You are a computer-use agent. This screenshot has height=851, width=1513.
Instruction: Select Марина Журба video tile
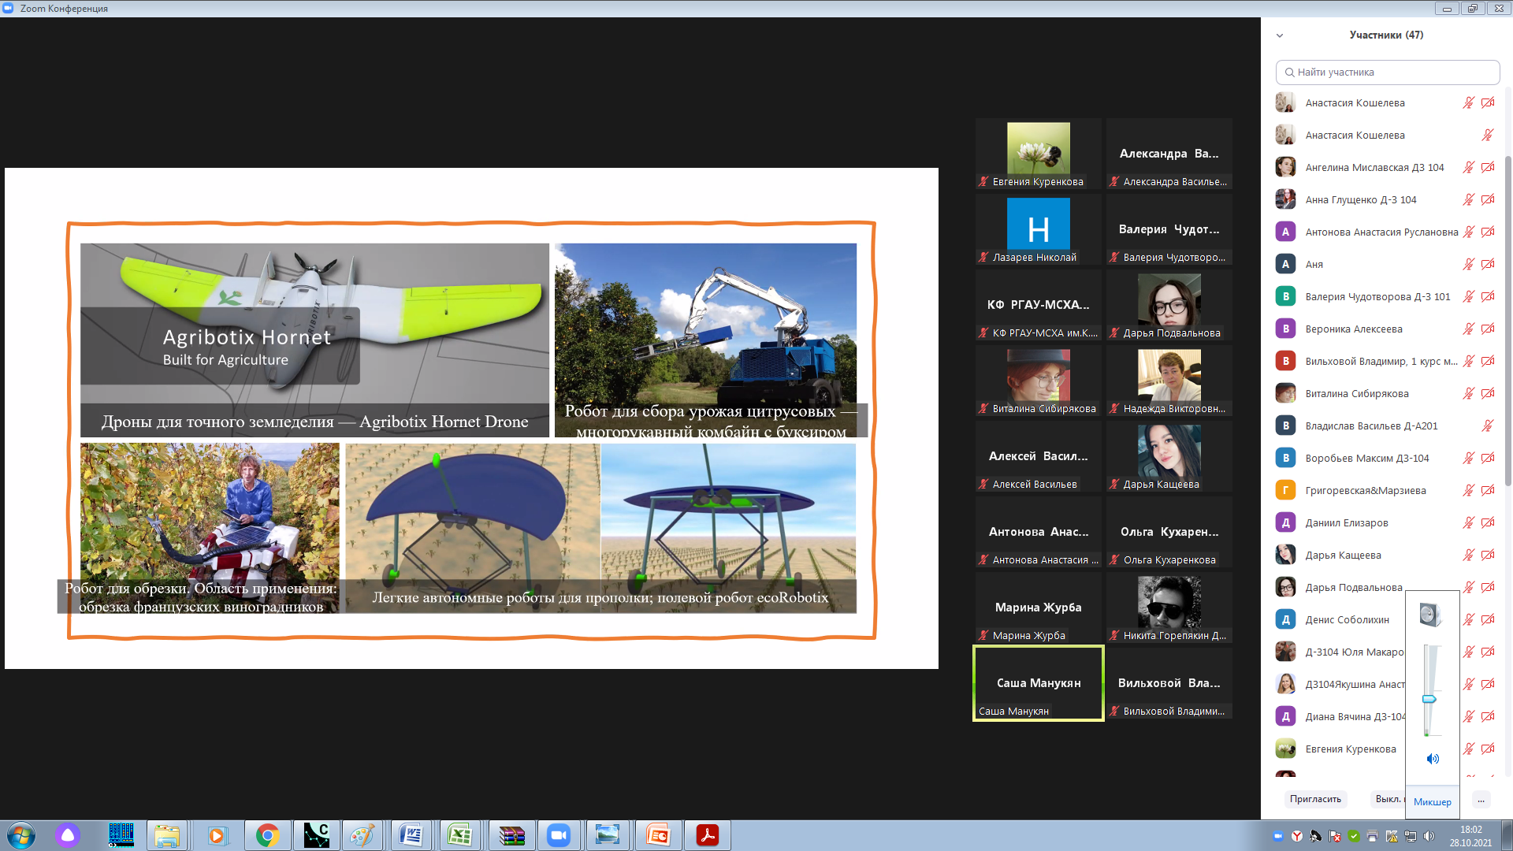coord(1039,608)
